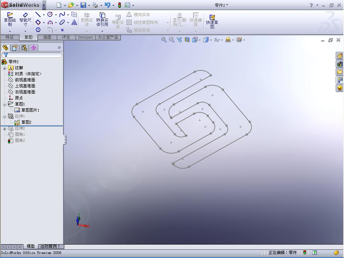Switch to the 评估 evaluate tab
Image resolution: width=344 pixels, height=258 pixels.
[x=66, y=37]
